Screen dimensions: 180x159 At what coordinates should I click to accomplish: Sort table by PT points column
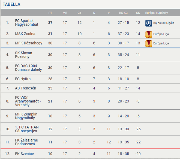tap(50, 13)
